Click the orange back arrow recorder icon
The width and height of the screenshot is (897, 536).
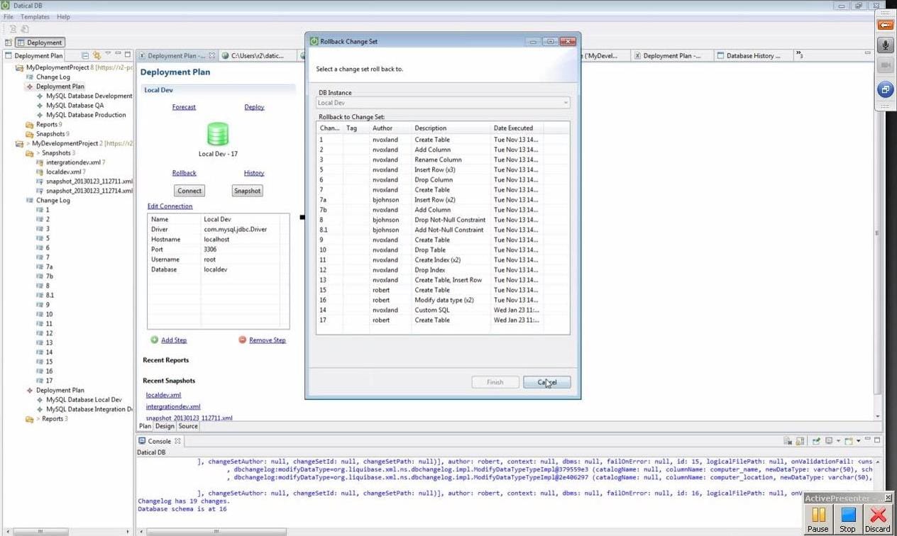pos(886,25)
